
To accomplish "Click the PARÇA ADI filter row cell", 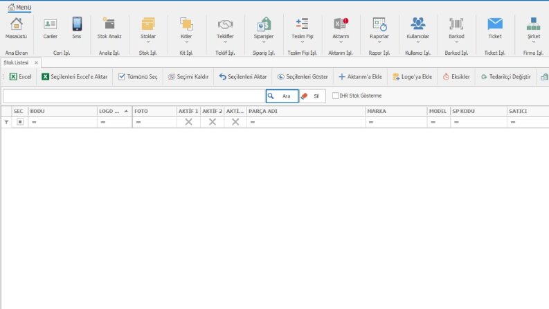I will point(306,122).
